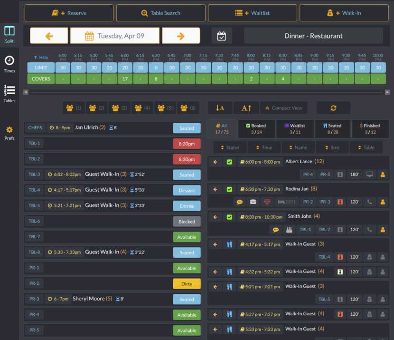Toggle Compact View

coord(284,108)
